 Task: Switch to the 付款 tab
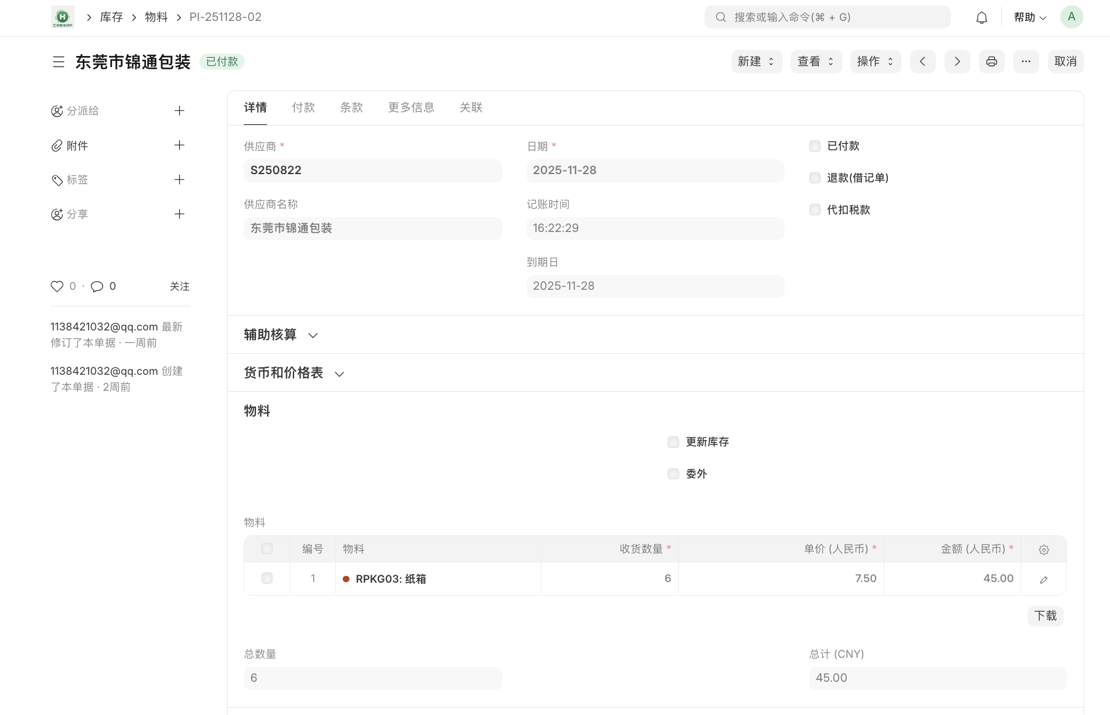point(303,108)
